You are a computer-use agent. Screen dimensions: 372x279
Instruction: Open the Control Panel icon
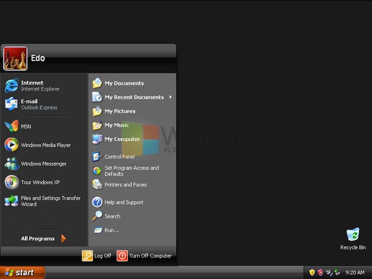[97, 156]
